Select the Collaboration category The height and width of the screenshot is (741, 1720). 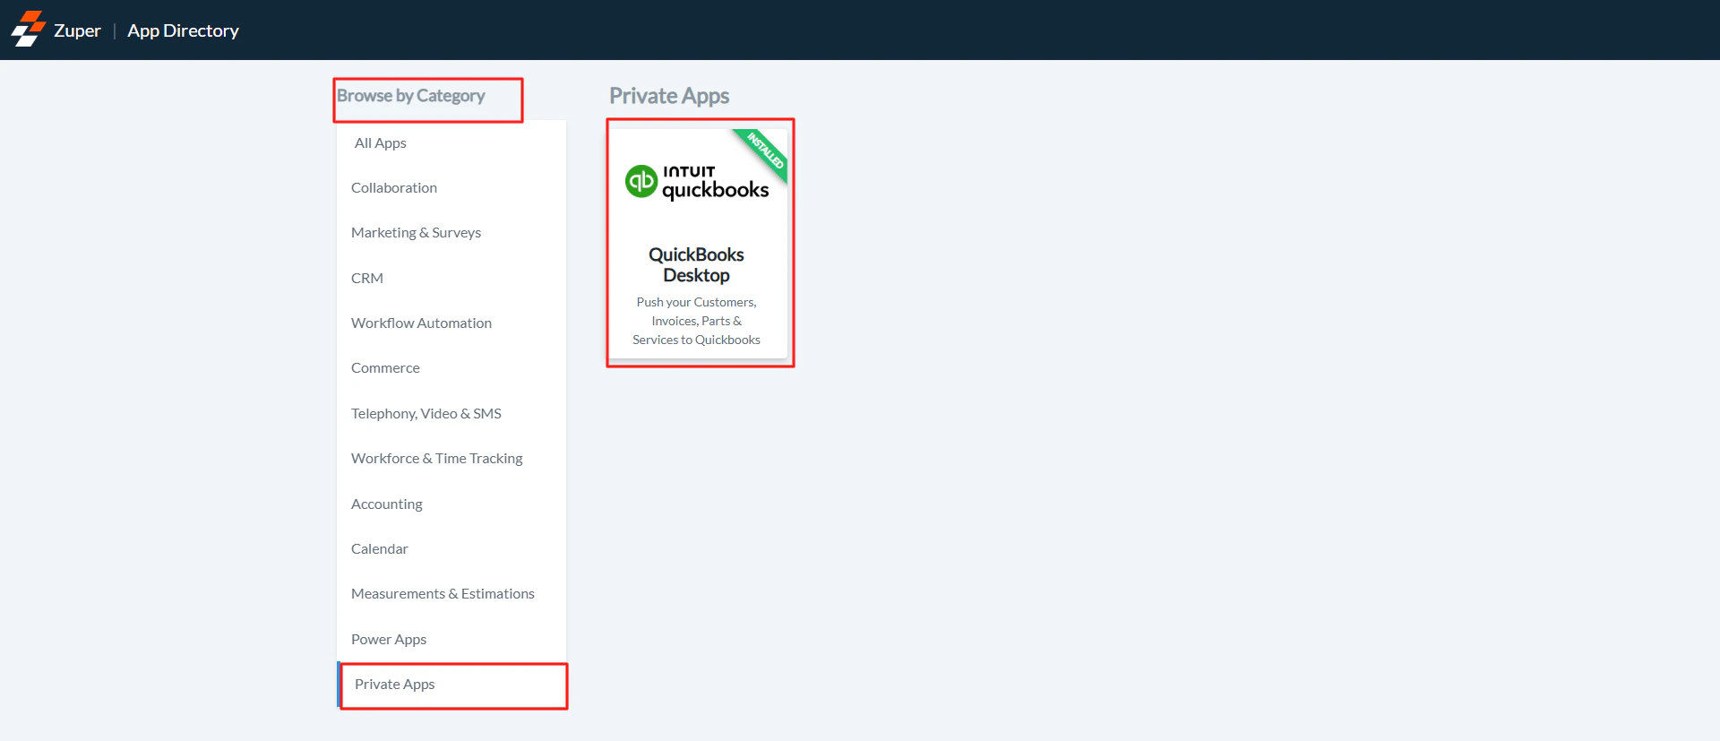click(451, 188)
